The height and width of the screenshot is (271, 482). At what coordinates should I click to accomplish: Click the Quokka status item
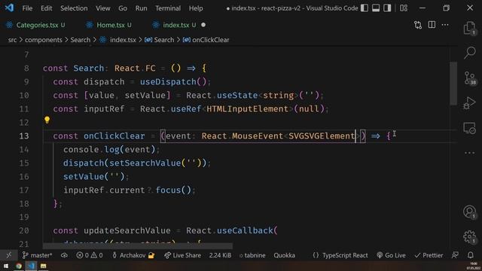point(285,255)
